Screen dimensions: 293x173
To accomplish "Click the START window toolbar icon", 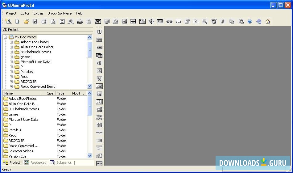I will (x=98, y=21).
